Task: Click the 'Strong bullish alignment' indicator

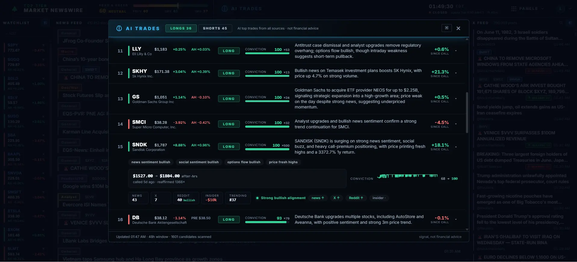Action: pos(281,198)
